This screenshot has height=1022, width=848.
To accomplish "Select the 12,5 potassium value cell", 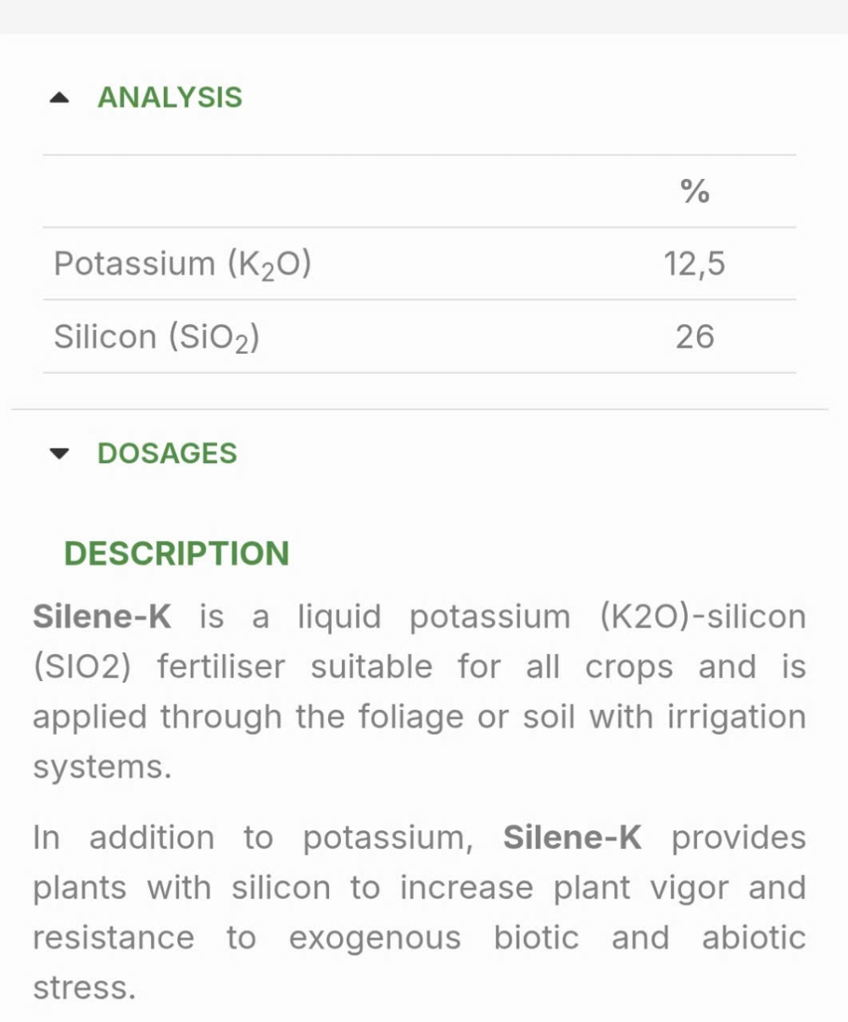I will coord(695,264).
